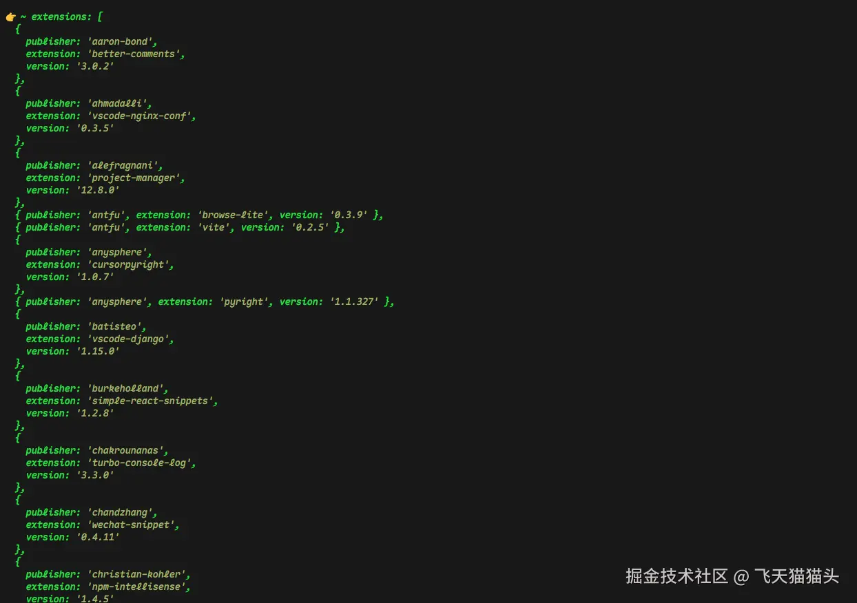Click the publisher value 'burkeholland'
The image size is (857, 603).
(x=125, y=388)
